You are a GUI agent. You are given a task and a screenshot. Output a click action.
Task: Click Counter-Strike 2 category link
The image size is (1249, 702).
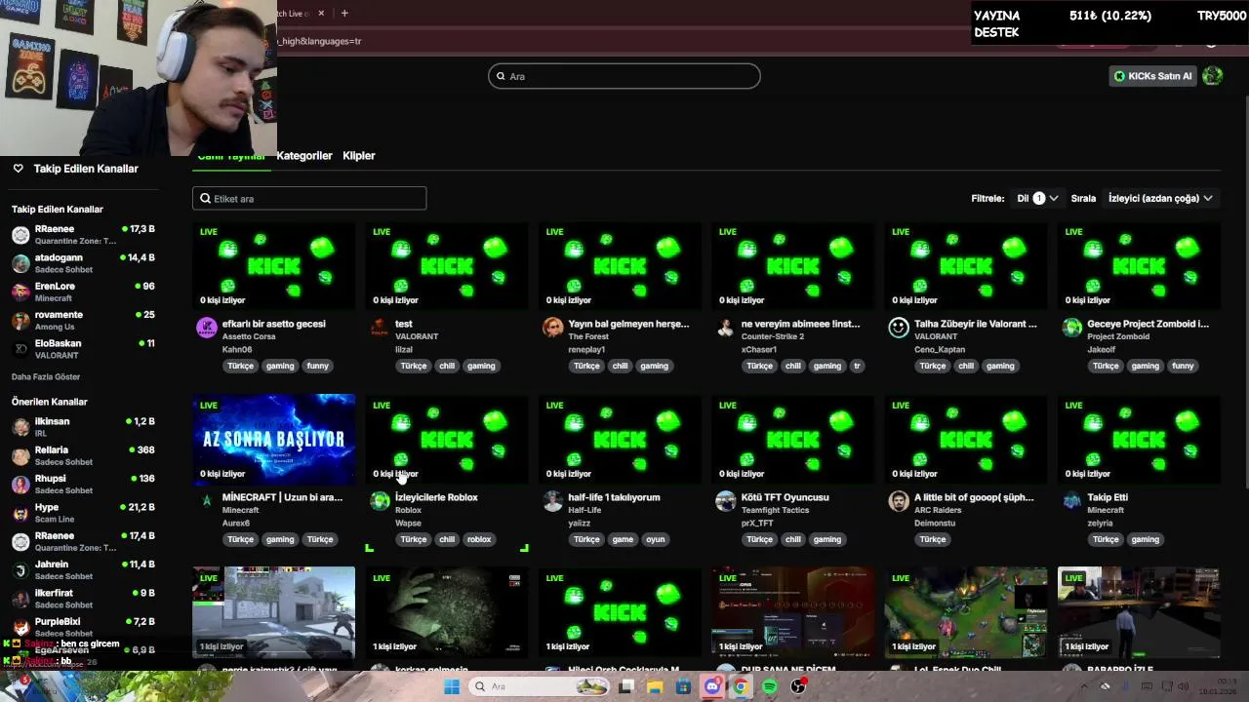pos(773,336)
